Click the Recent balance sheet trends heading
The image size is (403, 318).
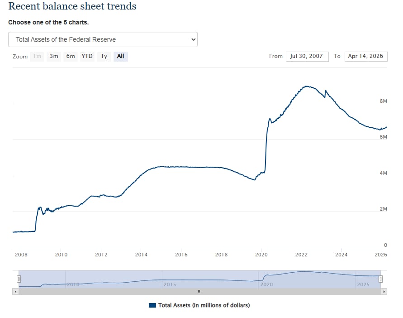[72, 6]
